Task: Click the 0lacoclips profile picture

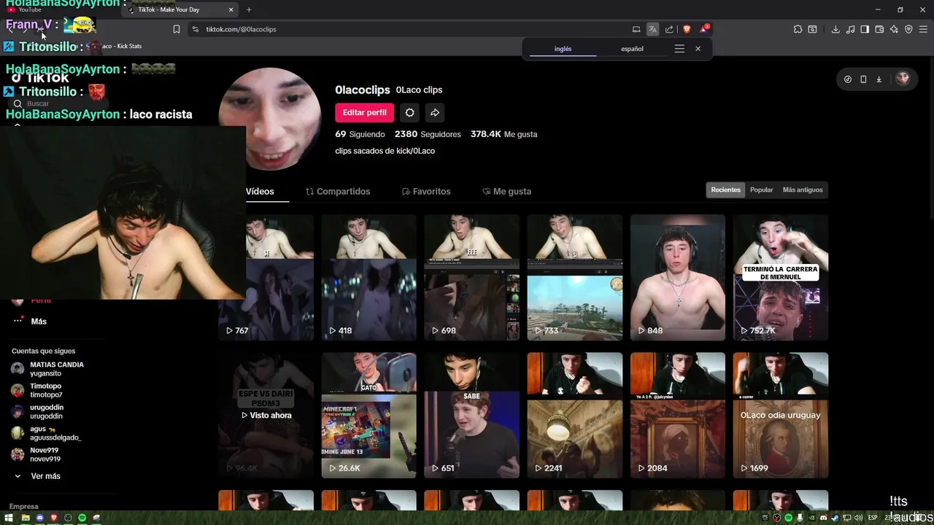Action: pos(270,118)
